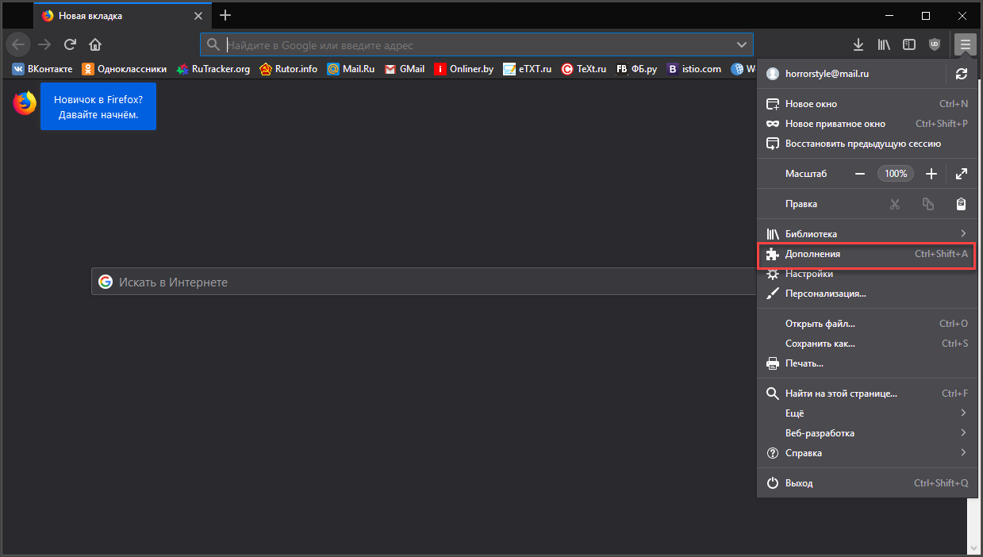Reload the current page

70,44
